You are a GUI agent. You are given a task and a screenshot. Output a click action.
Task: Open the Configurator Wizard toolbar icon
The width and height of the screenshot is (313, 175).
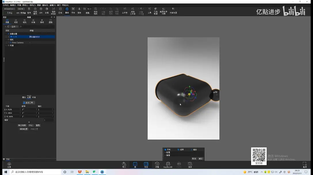(x=163, y=11)
